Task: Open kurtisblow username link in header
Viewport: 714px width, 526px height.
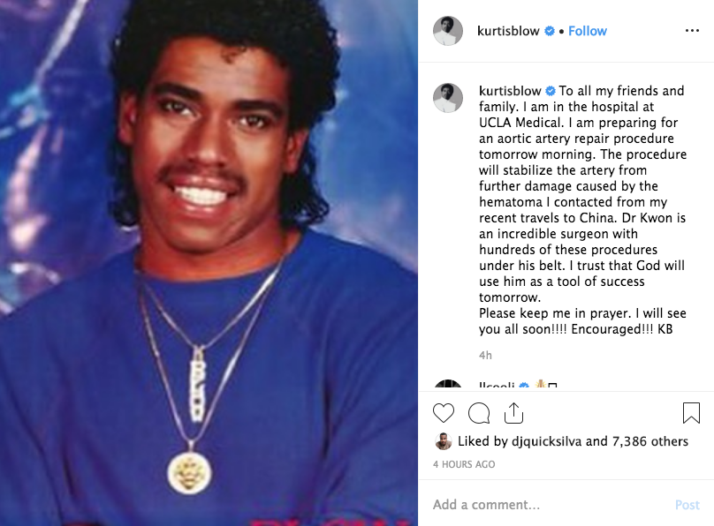Action: pyautogui.click(x=508, y=31)
